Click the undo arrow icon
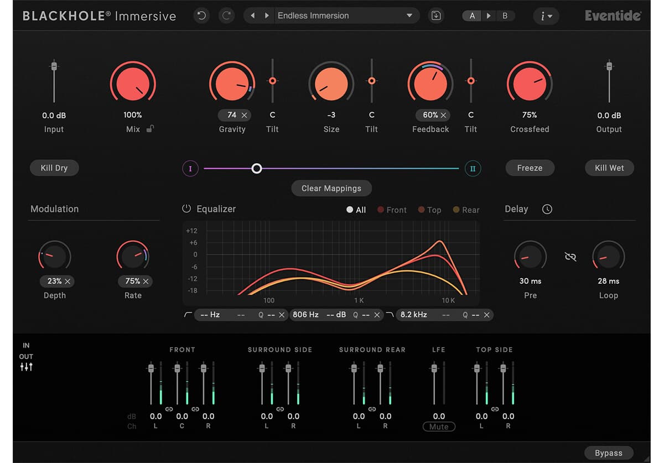The height and width of the screenshot is (463, 664). (x=201, y=15)
